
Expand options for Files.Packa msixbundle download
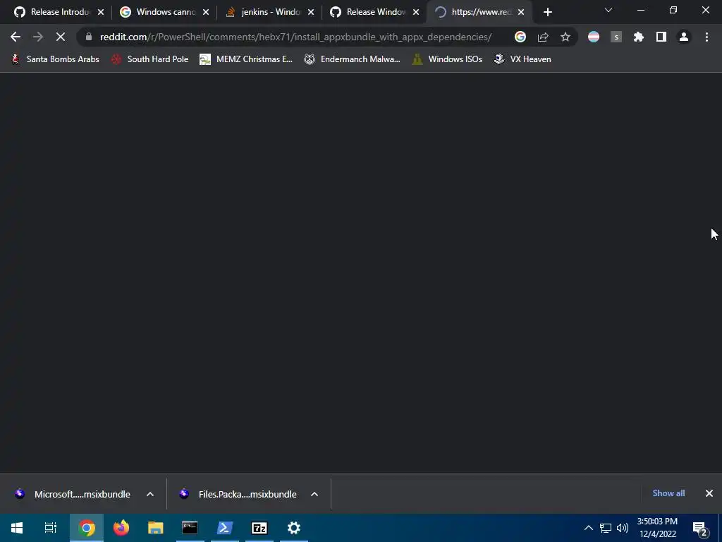(314, 494)
